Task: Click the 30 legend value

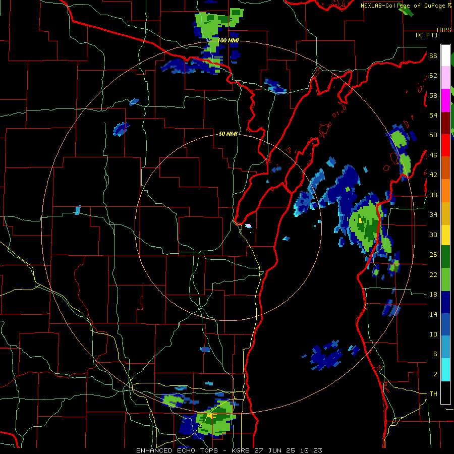Action: (433, 235)
